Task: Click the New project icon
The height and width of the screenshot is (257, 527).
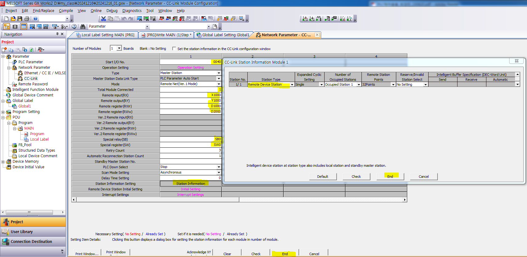Action: 6,19
